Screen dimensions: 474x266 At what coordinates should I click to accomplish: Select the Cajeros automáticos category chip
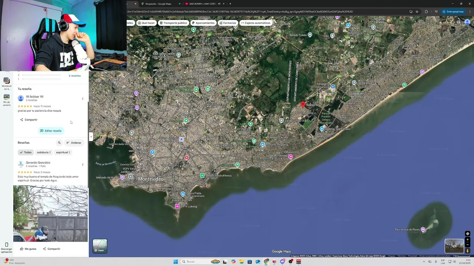(x=256, y=23)
